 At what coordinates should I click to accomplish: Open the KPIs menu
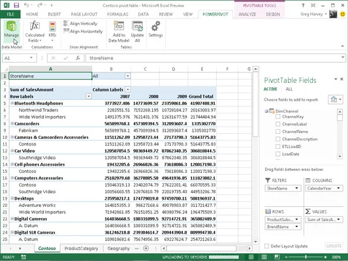click(x=52, y=31)
